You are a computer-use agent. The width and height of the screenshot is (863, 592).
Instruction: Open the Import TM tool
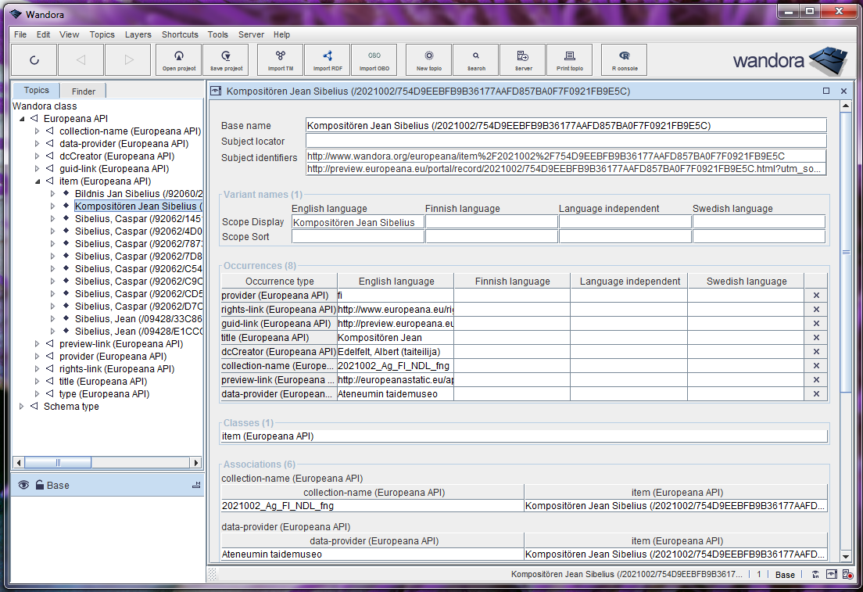280,59
